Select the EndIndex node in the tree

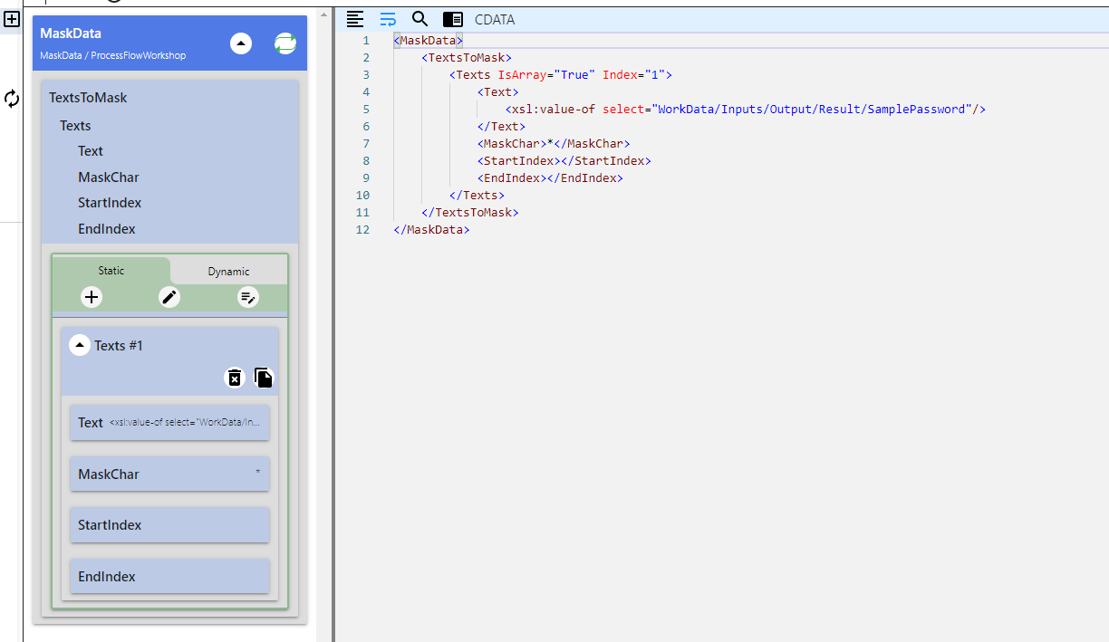click(x=106, y=229)
